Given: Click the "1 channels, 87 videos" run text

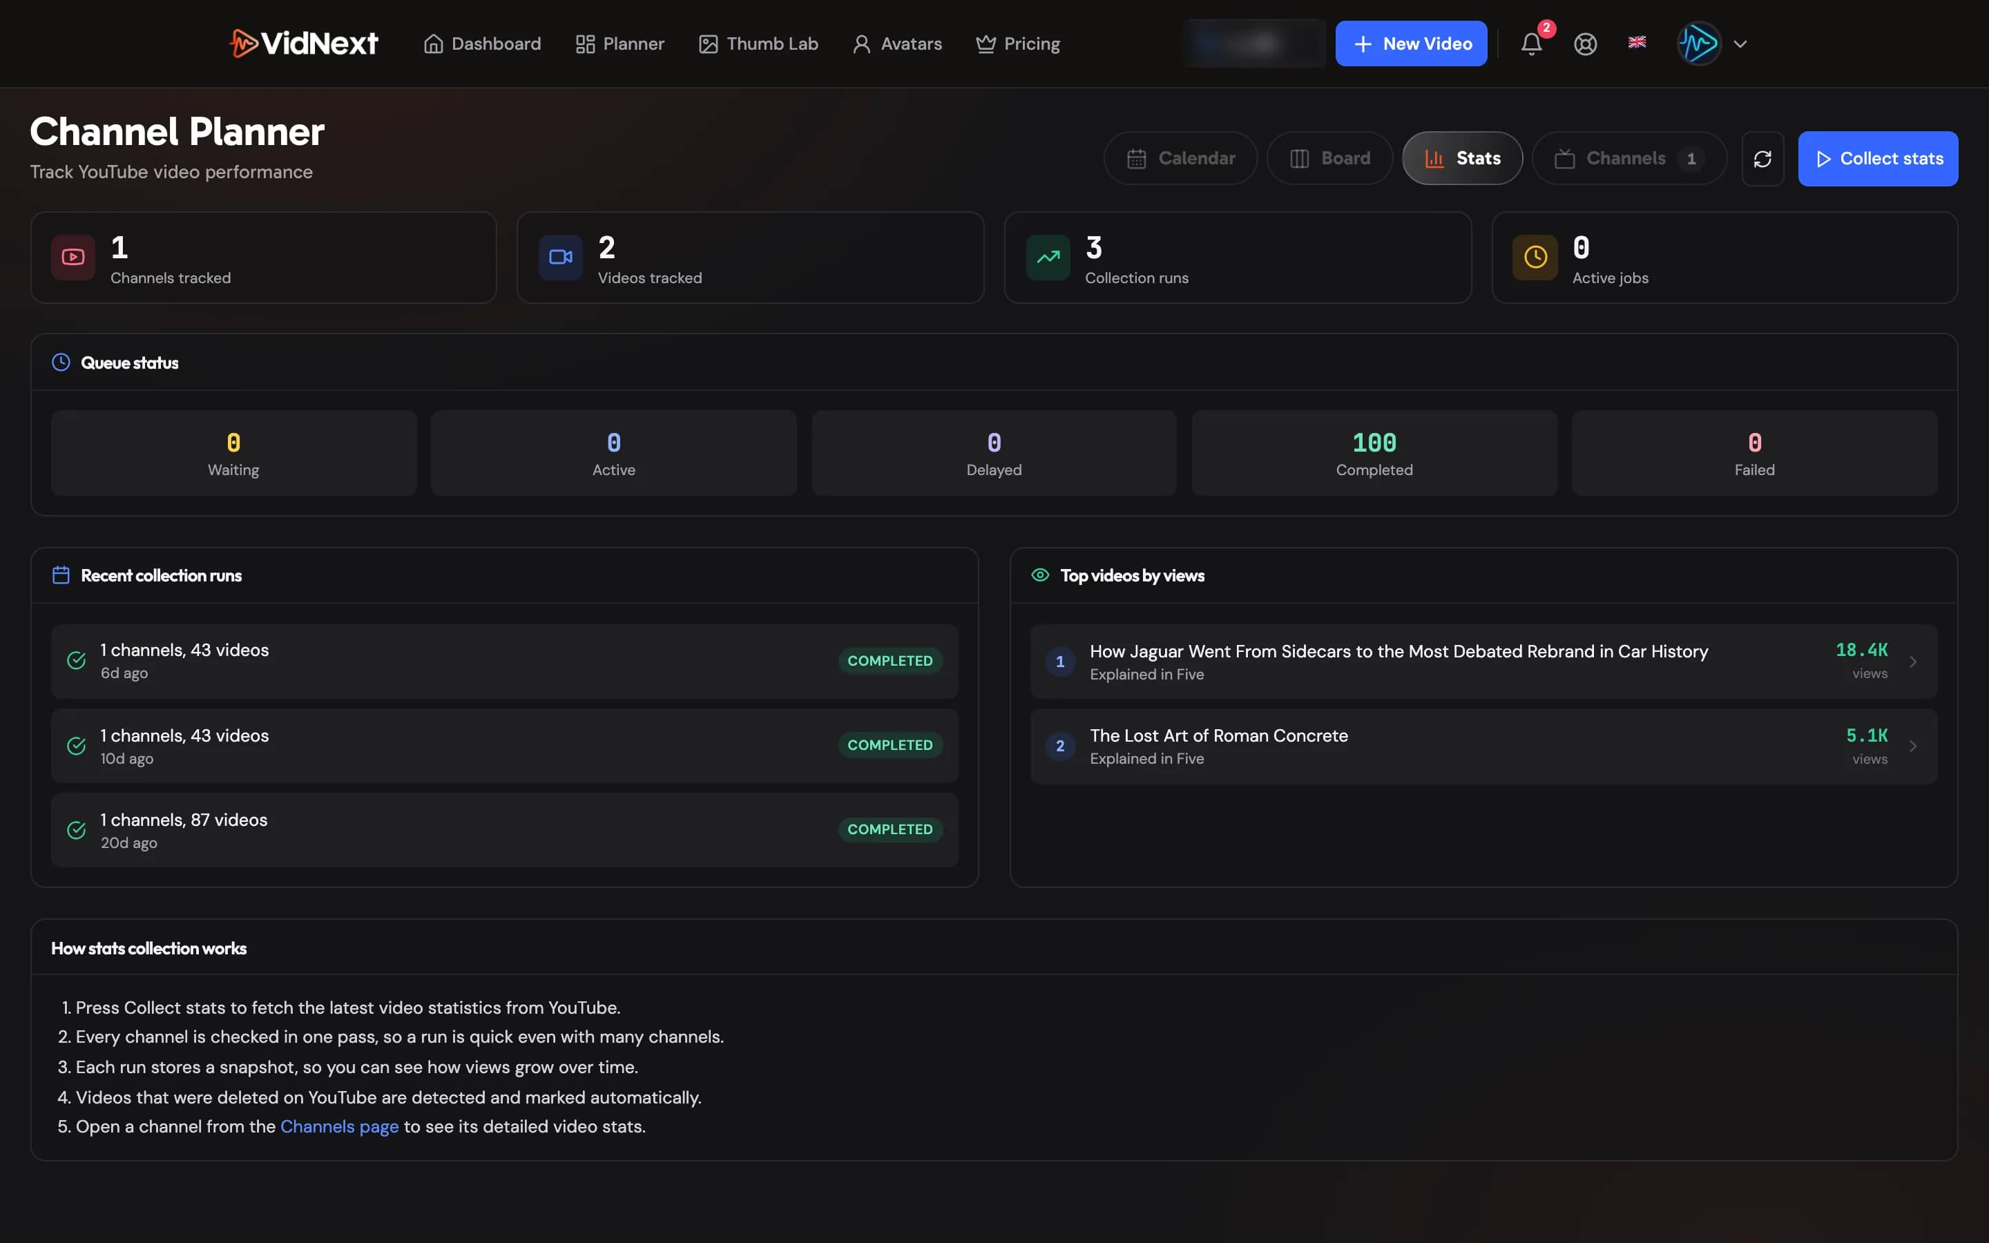Looking at the screenshot, I should click(184, 820).
